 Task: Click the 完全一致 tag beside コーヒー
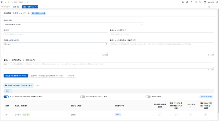pos(26,115)
